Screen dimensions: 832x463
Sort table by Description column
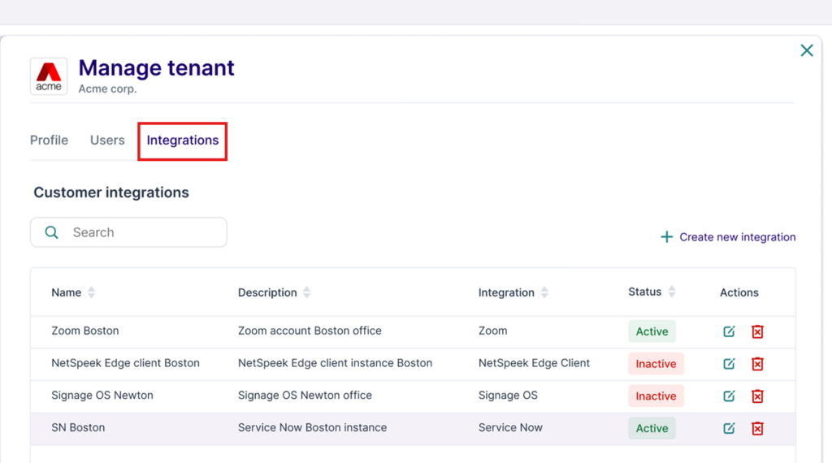306,292
